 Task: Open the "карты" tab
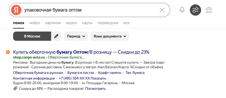[x=87, y=23]
